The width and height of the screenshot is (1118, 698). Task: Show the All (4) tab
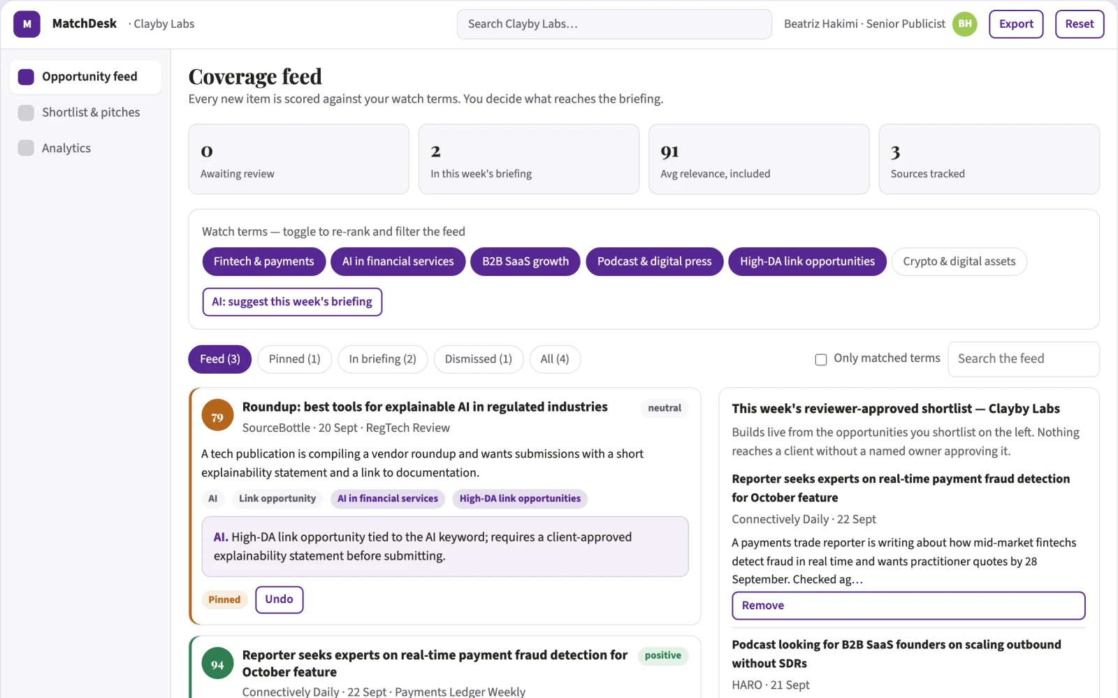tap(555, 359)
